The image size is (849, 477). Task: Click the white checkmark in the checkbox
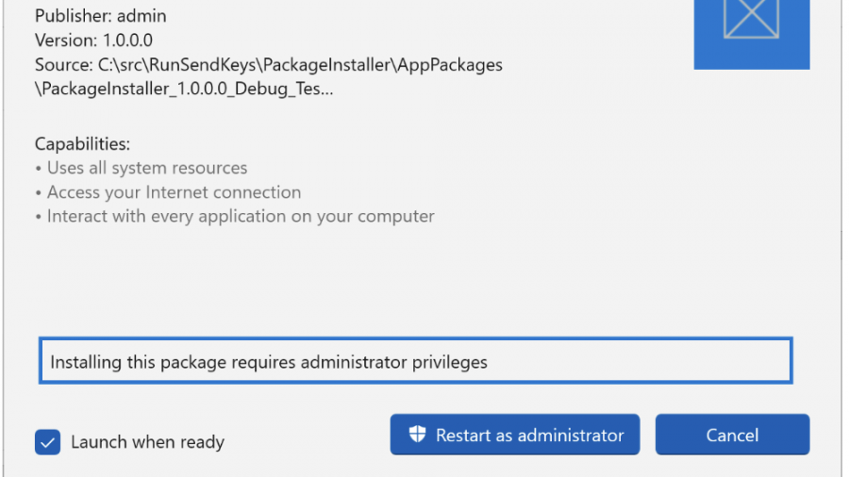pyautogui.click(x=47, y=441)
